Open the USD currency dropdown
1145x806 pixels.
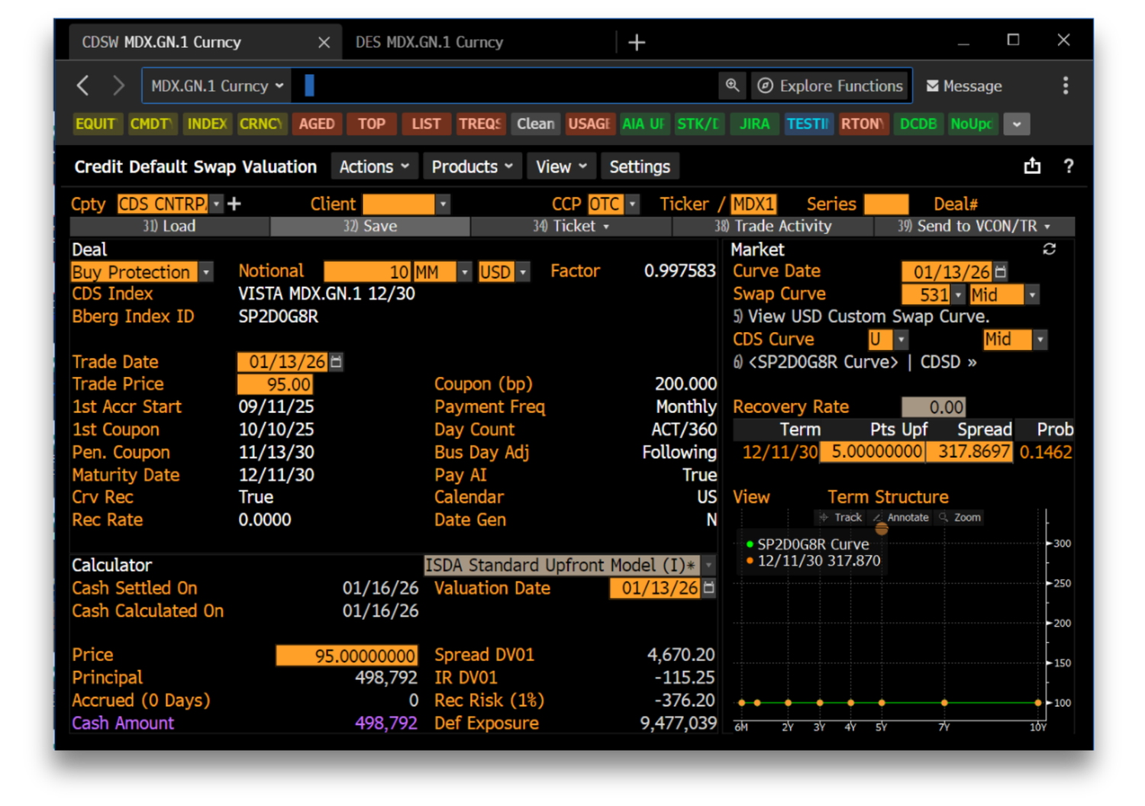(x=523, y=272)
